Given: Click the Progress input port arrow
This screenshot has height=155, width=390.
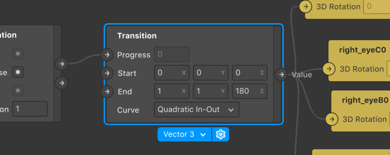Looking at the screenshot, I should coord(107,55).
